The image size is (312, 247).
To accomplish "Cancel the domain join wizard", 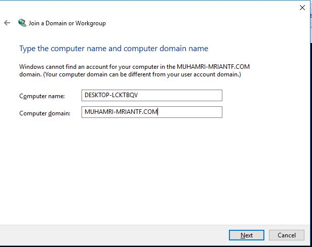I will coord(287,235).
